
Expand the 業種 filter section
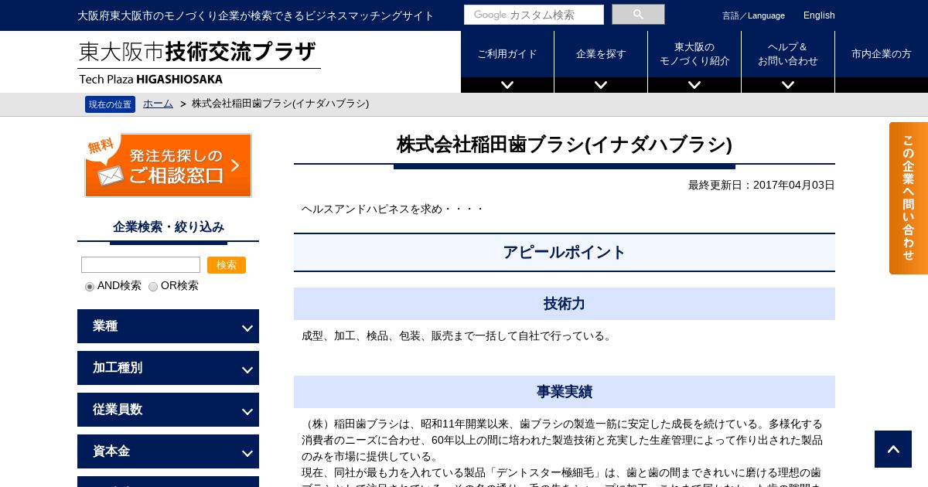(168, 326)
